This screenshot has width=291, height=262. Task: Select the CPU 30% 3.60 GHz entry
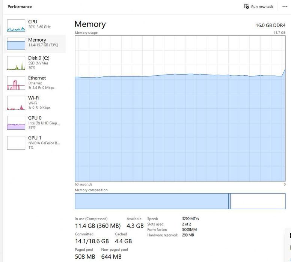(35, 26)
